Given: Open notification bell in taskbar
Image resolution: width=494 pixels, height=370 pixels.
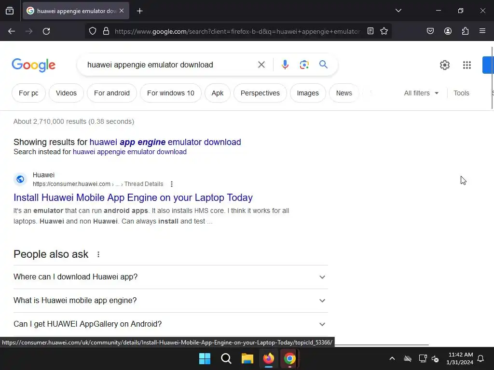Looking at the screenshot, I should click(x=480, y=358).
